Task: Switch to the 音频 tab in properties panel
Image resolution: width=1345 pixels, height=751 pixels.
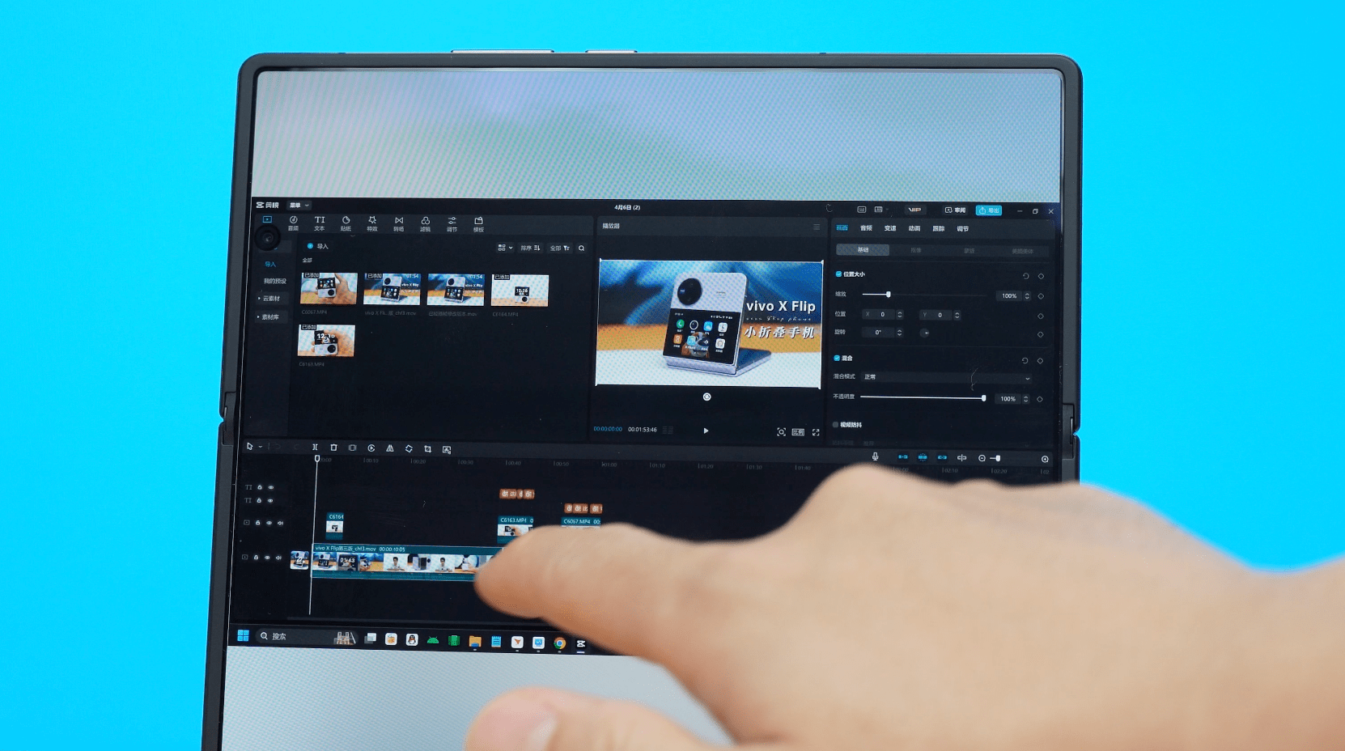Action: click(866, 228)
